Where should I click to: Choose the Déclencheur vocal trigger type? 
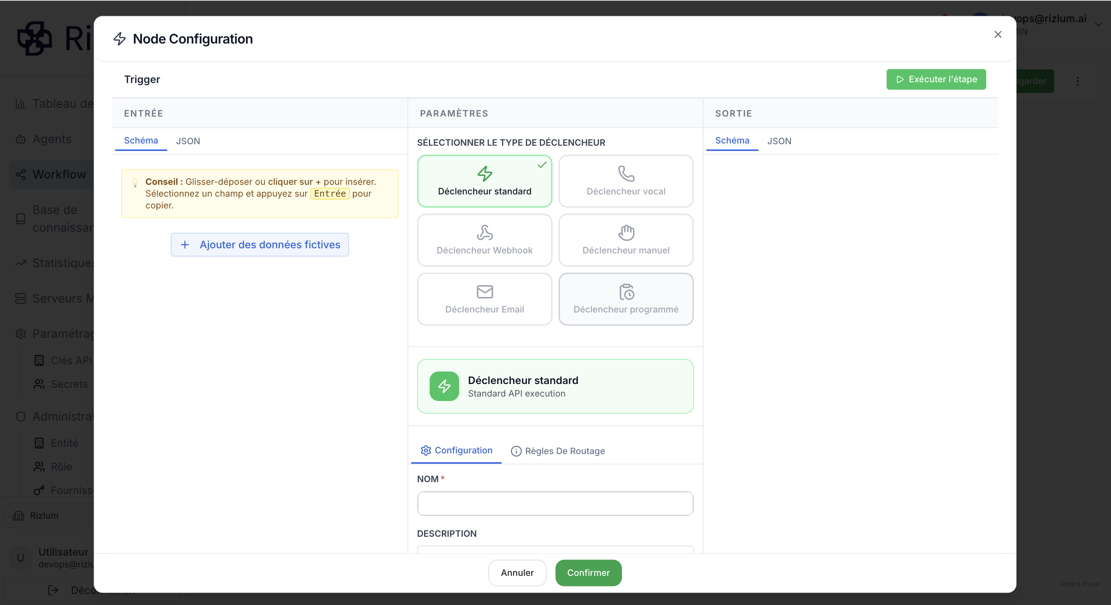pyautogui.click(x=626, y=181)
